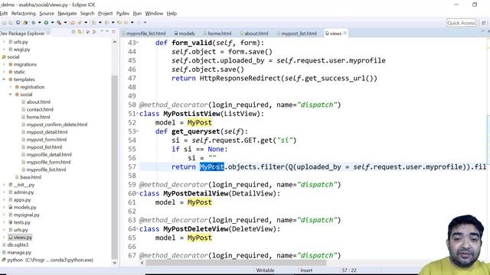Click the Open Perspective icon beside Quick Access
This screenshot has height=275, width=490.
point(484,23)
